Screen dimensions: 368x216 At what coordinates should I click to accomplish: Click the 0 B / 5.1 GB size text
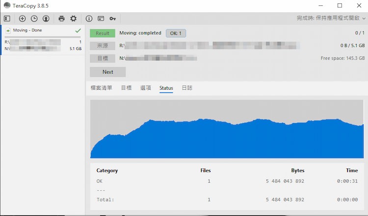pos(352,46)
